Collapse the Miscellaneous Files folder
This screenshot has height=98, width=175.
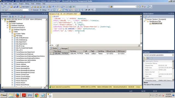pyautogui.click(x=145, y=21)
